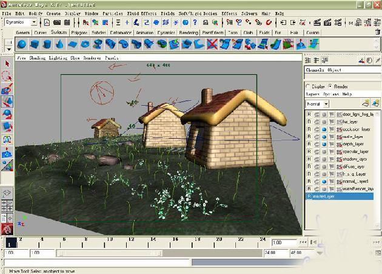382x274 pixels.
Task: Open the Normal blend mode dropdown
Action: tap(326, 104)
